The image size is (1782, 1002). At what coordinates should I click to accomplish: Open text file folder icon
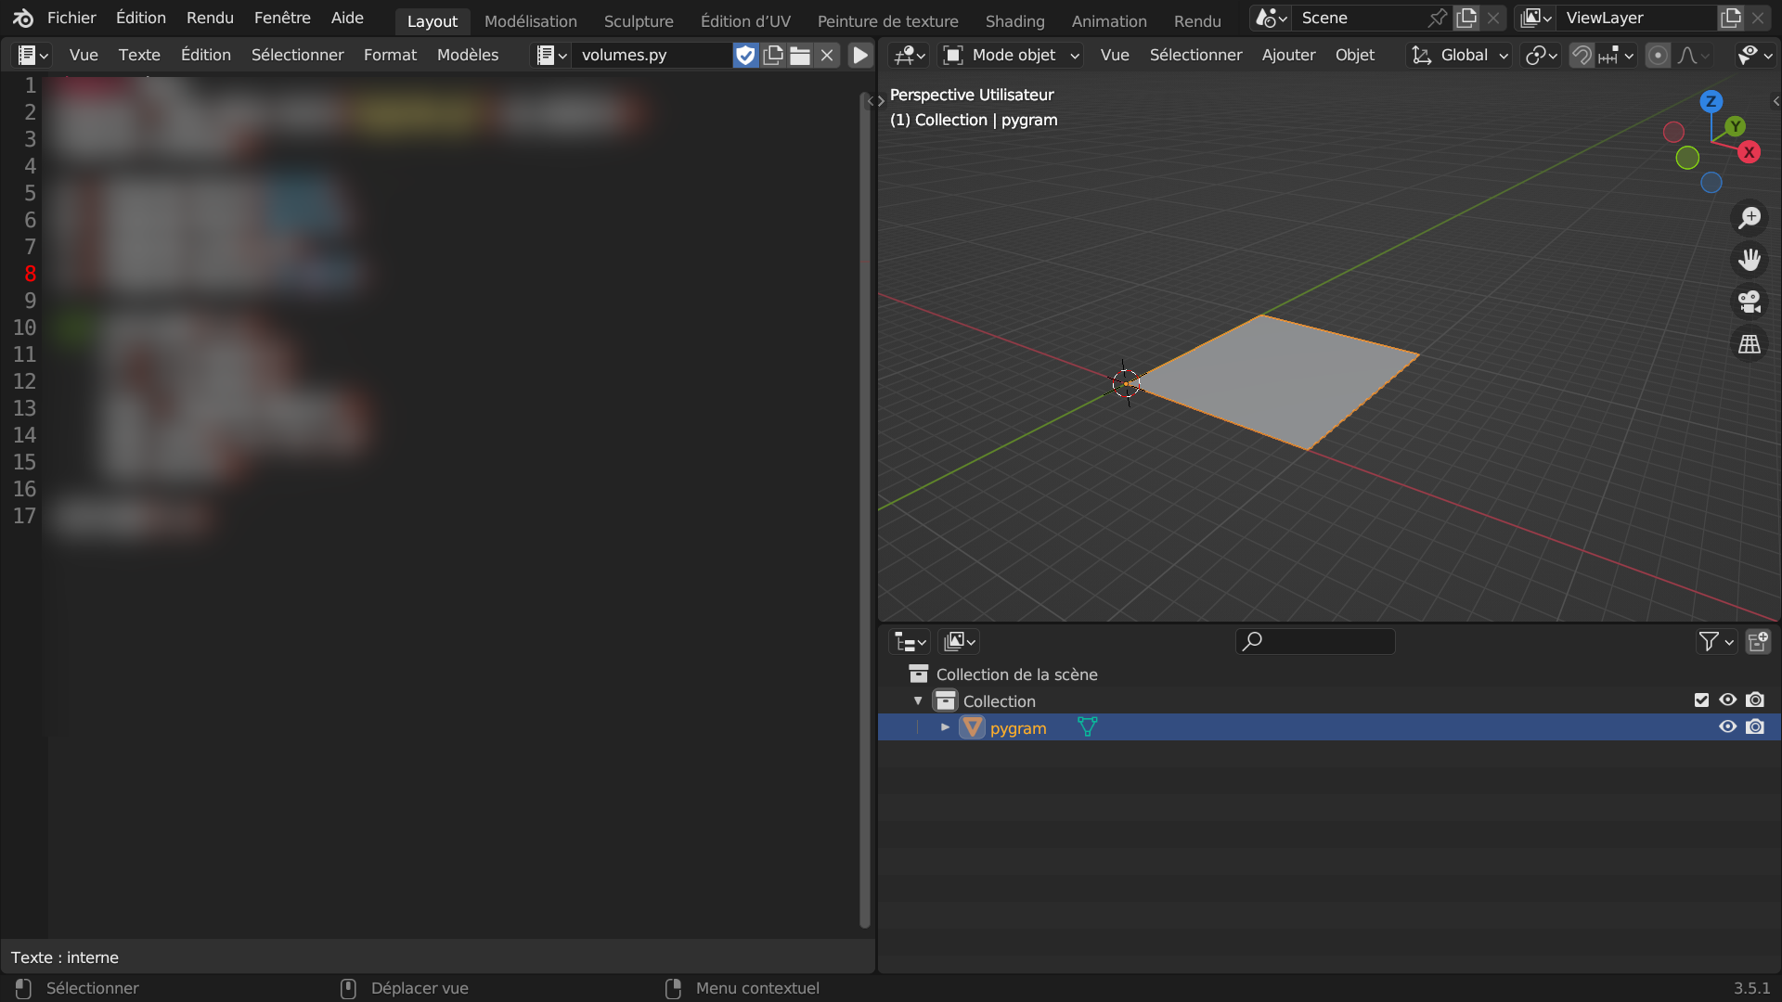(x=800, y=56)
